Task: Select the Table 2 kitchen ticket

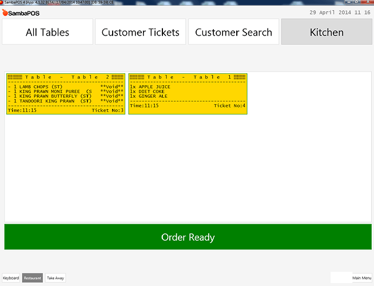Action: pos(66,94)
